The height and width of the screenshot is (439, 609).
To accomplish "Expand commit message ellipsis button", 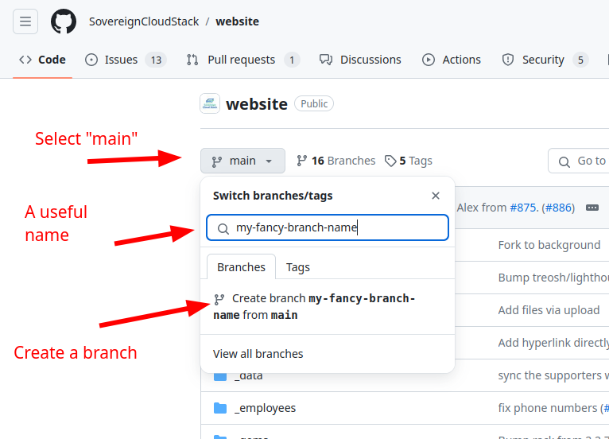I will pos(592,208).
